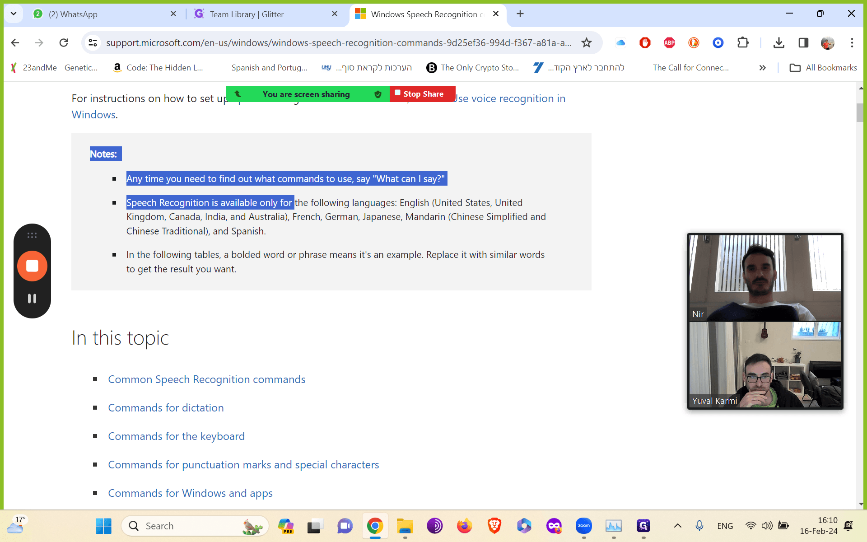Screen dimensions: 867x542
Task: Open the tab search dropdown arrow
Action: click(14, 14)
